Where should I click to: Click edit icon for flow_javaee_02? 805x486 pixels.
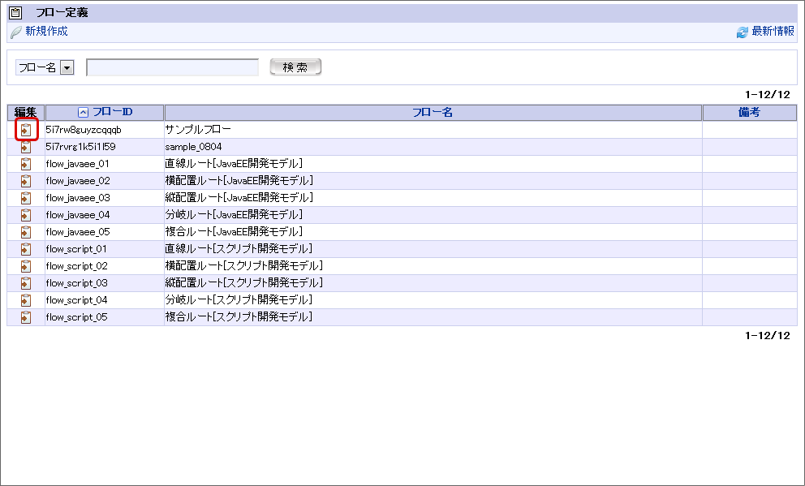point(26,181)
